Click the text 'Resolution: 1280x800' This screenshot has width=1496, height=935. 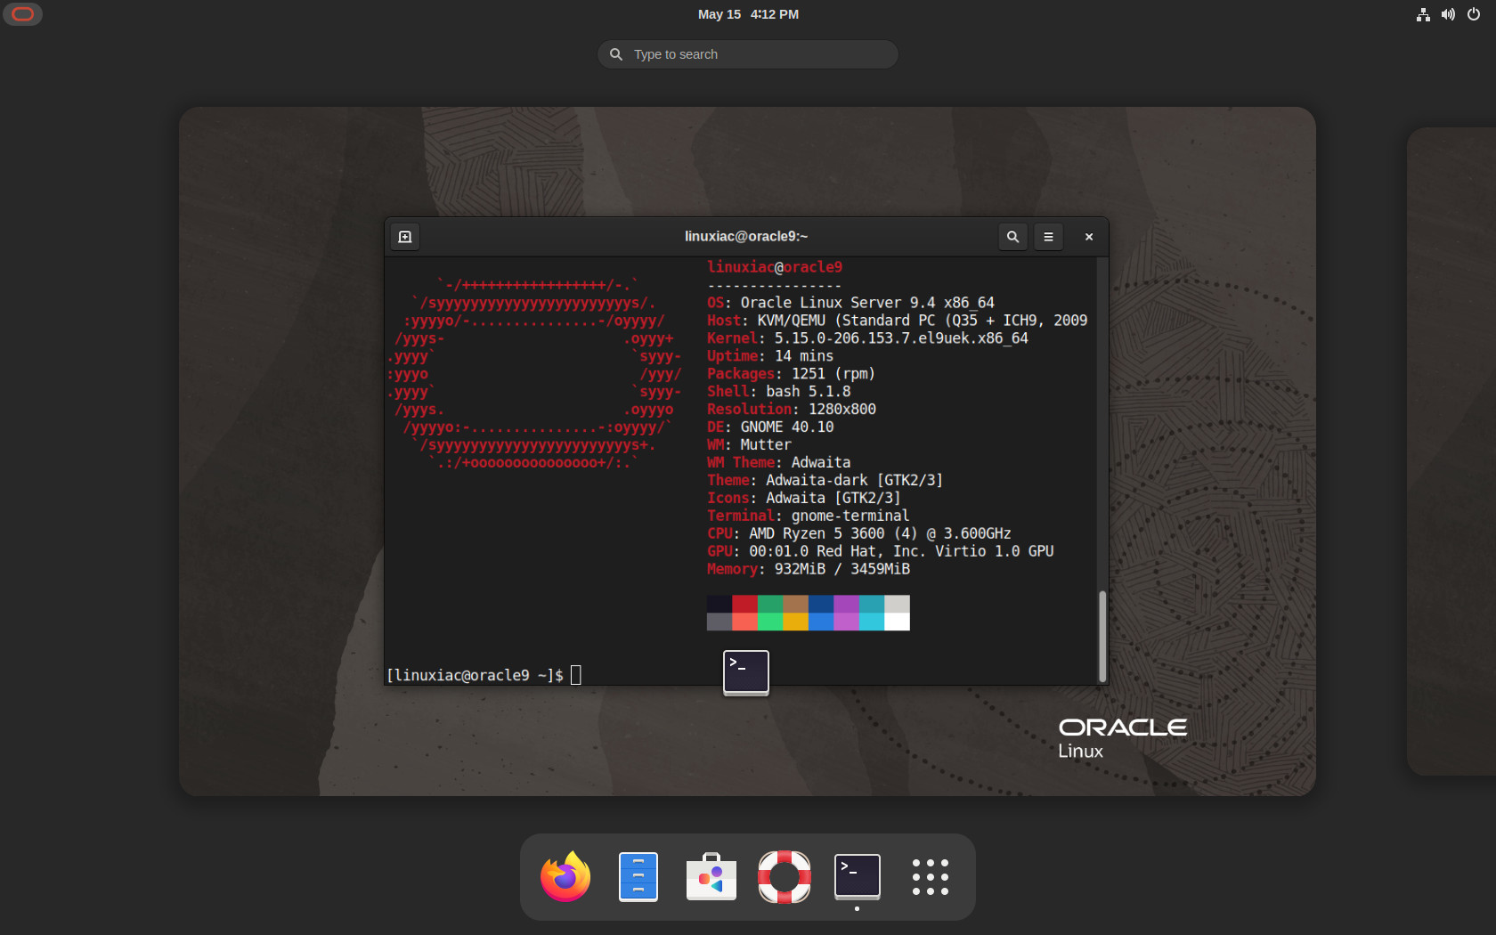click(792, 410)
